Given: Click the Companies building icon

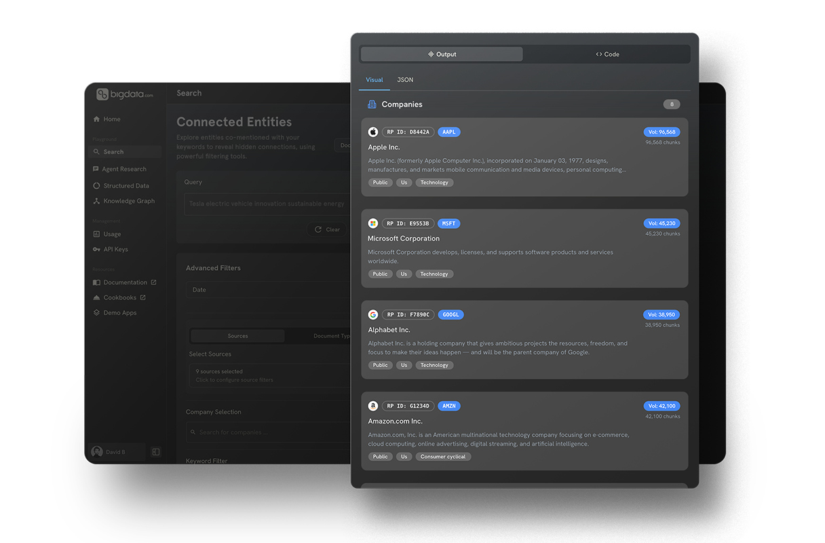Looking at the screenshot, I should pyautogui.click(x=372, y=105).
